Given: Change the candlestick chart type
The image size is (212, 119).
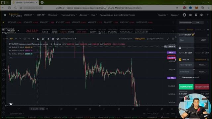Looking at the screenshot, I should coord(48,39).
